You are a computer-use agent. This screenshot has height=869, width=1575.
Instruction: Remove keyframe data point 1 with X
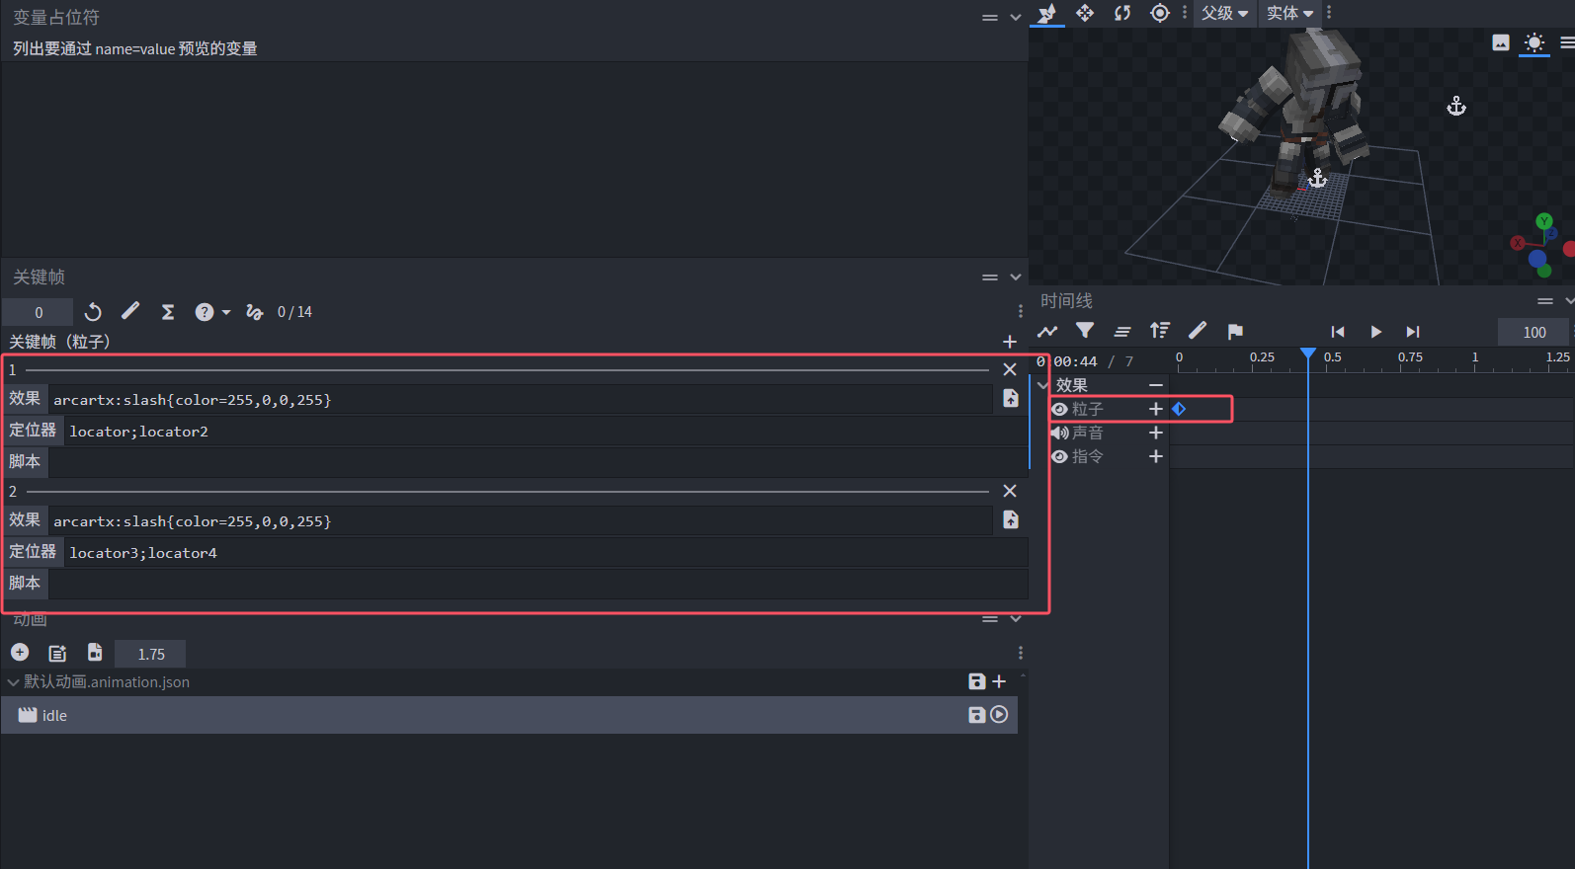1010,369
